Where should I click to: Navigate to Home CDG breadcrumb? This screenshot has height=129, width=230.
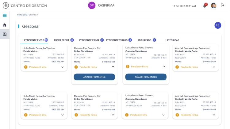[x=22, y=15]
